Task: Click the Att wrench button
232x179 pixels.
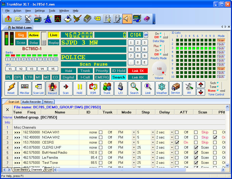Action: [189, 89]
